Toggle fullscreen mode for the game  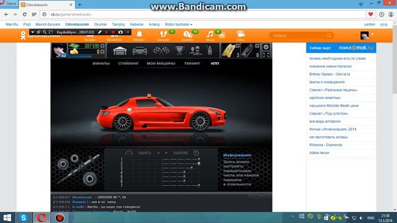point(266,55)
